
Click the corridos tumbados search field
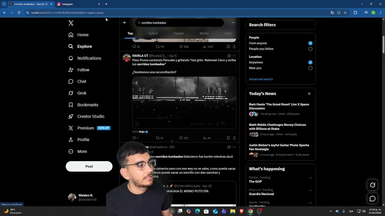point(179,23)
